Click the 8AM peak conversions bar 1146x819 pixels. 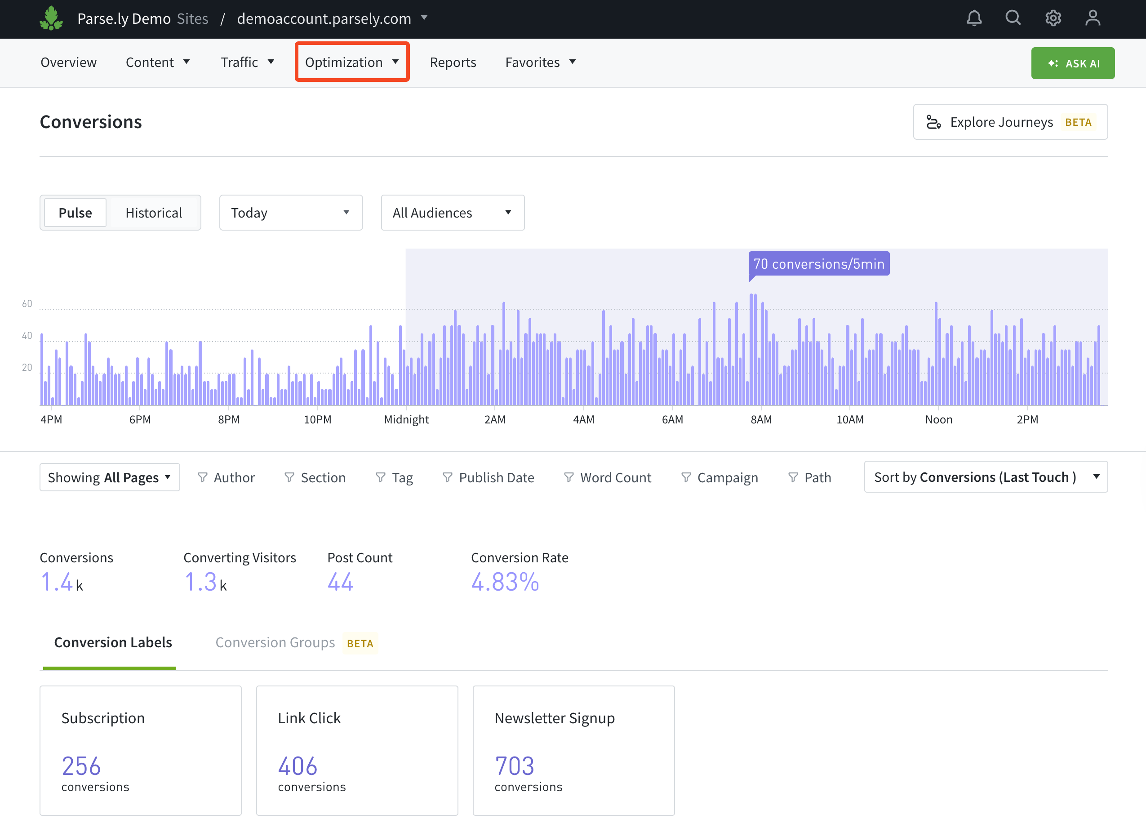pyautogui.click(x=752, y=349)
